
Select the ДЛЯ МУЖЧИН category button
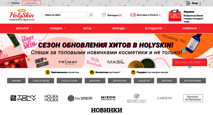point(120,81)
